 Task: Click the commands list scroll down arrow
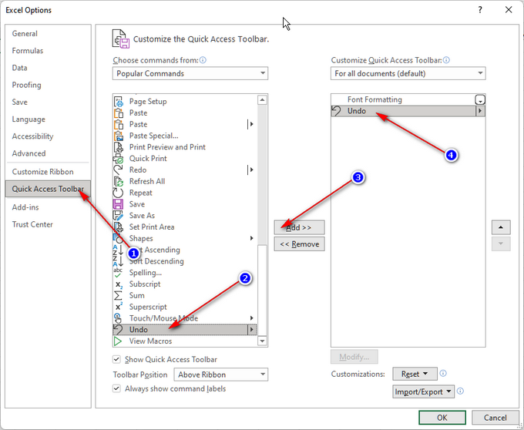(262, 341)
